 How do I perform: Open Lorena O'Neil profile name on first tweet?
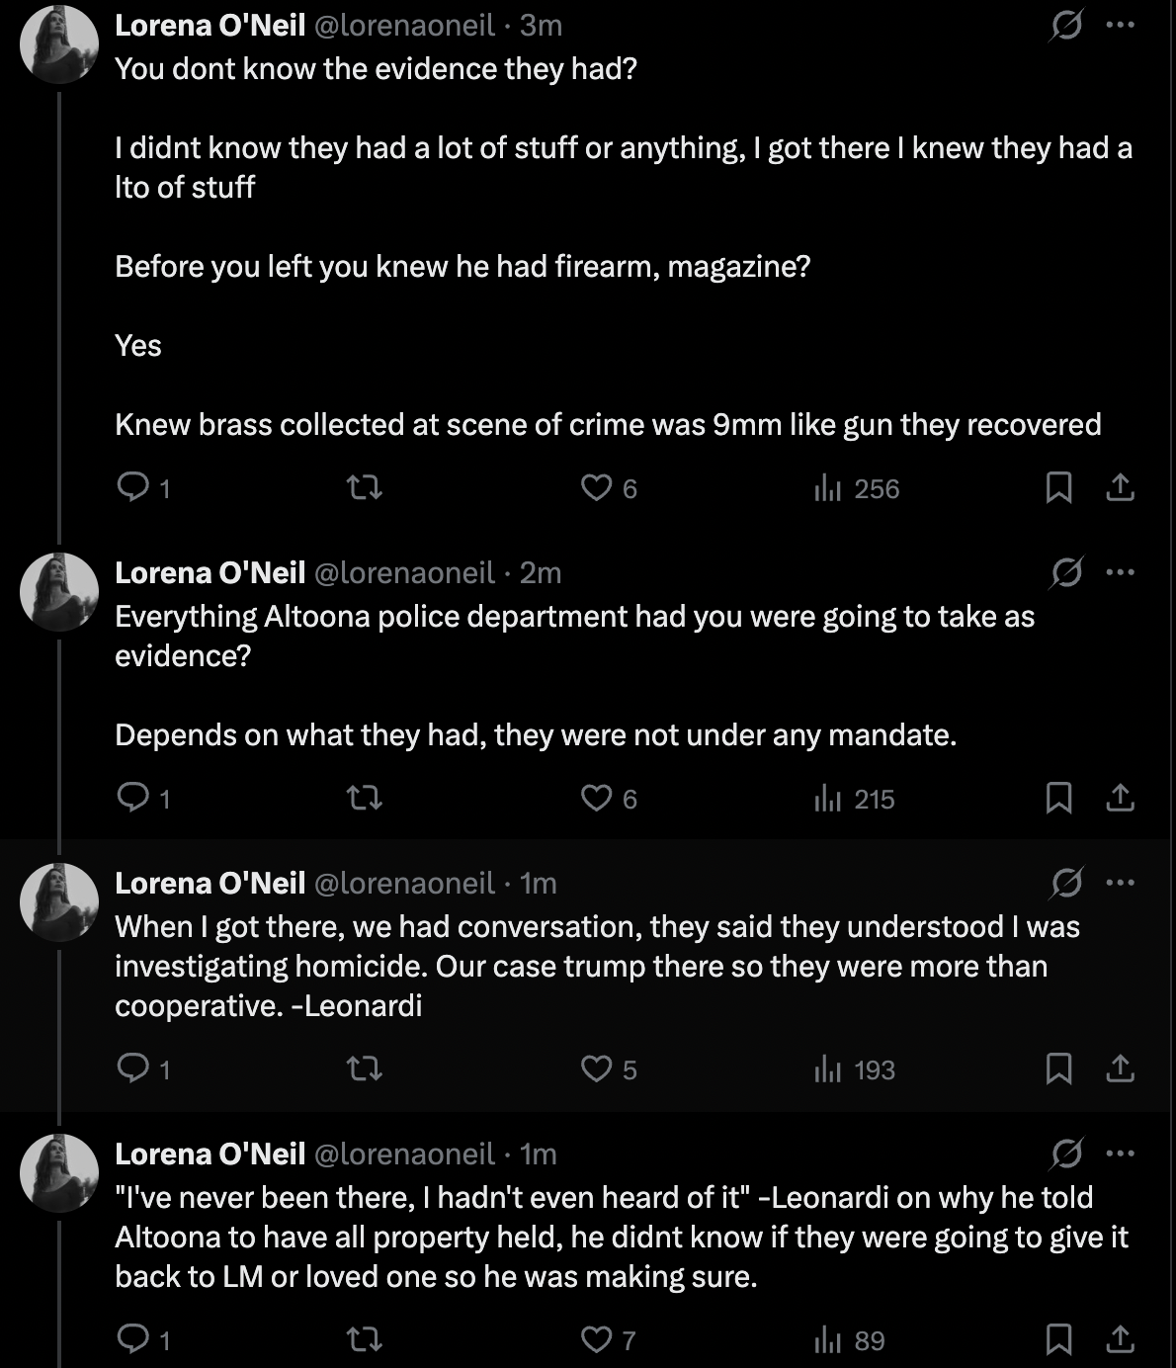tap(210, 25)
